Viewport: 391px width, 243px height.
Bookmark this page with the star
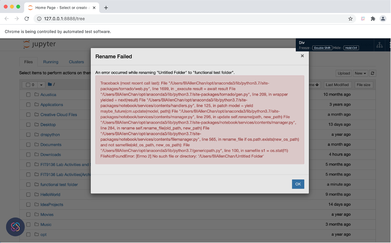[350, 19]
